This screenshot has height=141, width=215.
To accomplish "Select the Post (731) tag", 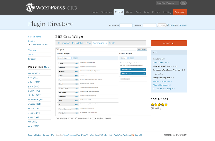I will pos(33,78).
